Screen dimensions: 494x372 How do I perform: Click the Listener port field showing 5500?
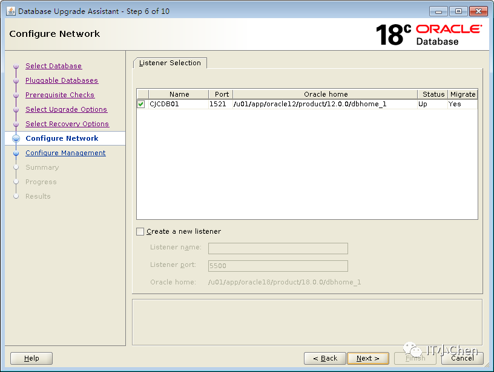(278, 266)
